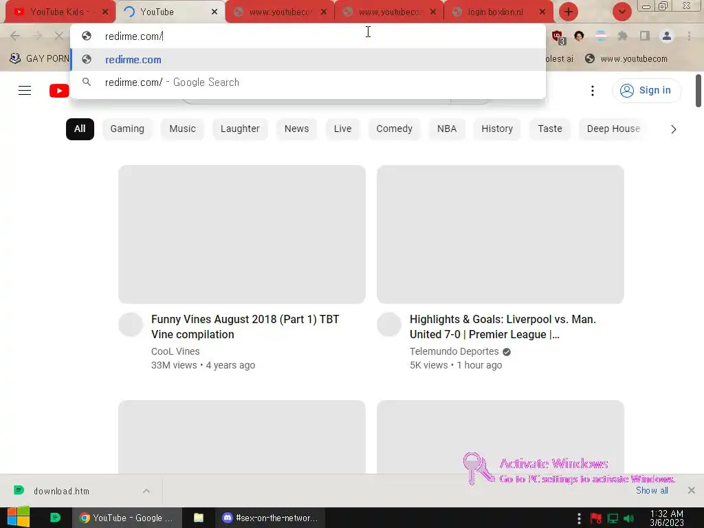This screenshot has width=704, height=528.
Task: Choose the redirme.com autocomplete suggestion
Action: (x=308, y=60)
